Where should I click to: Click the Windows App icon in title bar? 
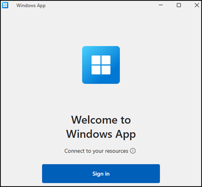5,5
